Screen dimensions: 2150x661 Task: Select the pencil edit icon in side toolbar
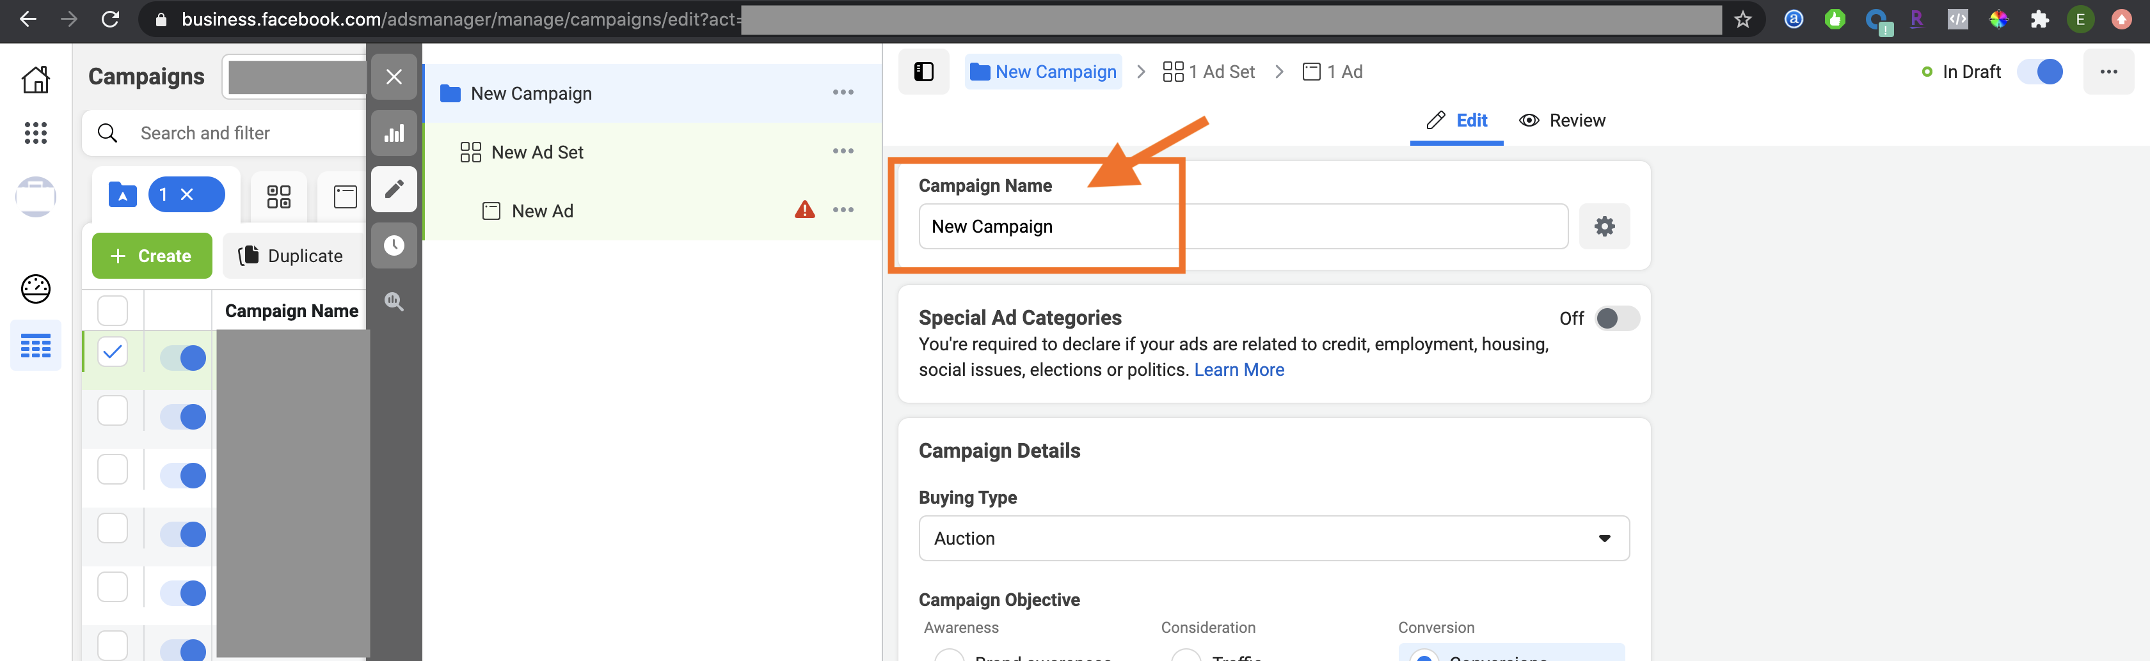point(394,189)
